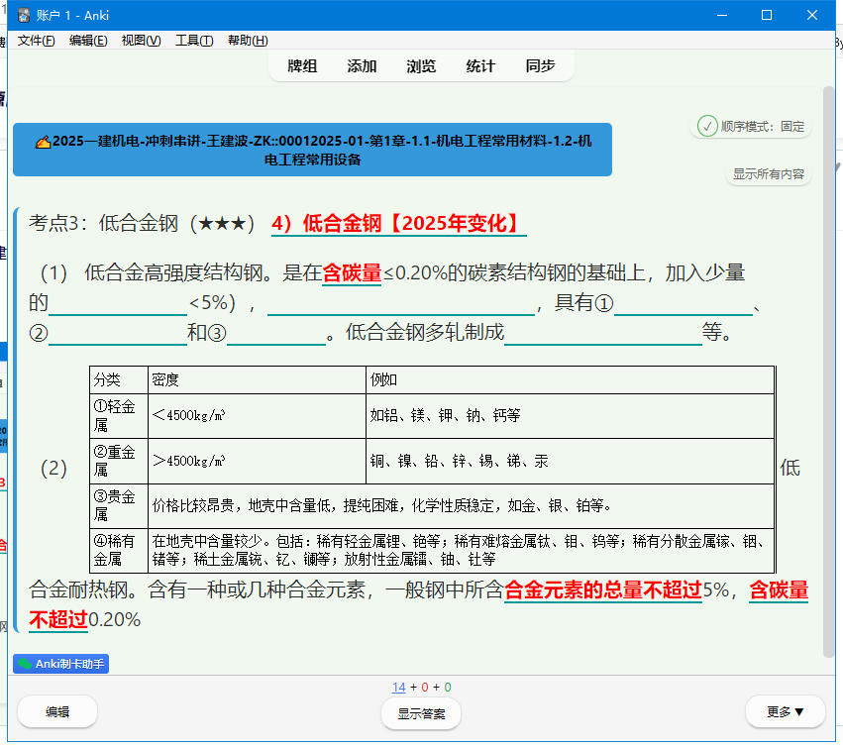This screenshot has width=843, height=749.
Task: Open the 浏览 card browser
Action: 421,66
